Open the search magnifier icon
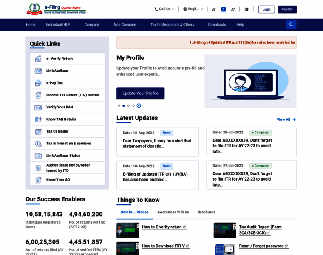The image size is (323, 255). (x=291, y=25)
